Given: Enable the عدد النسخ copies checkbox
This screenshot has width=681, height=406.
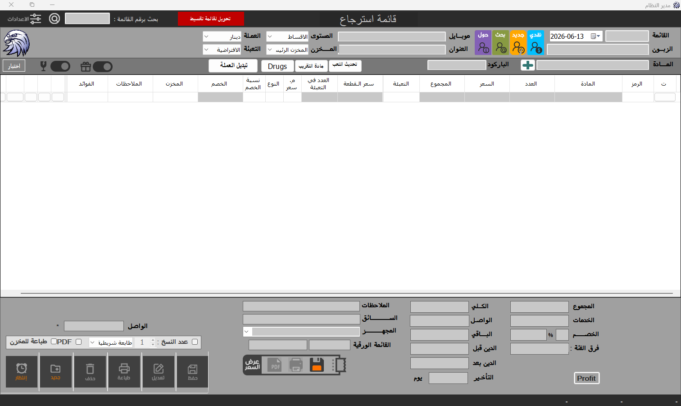Looking at the screenshot, I should (195, 342).
